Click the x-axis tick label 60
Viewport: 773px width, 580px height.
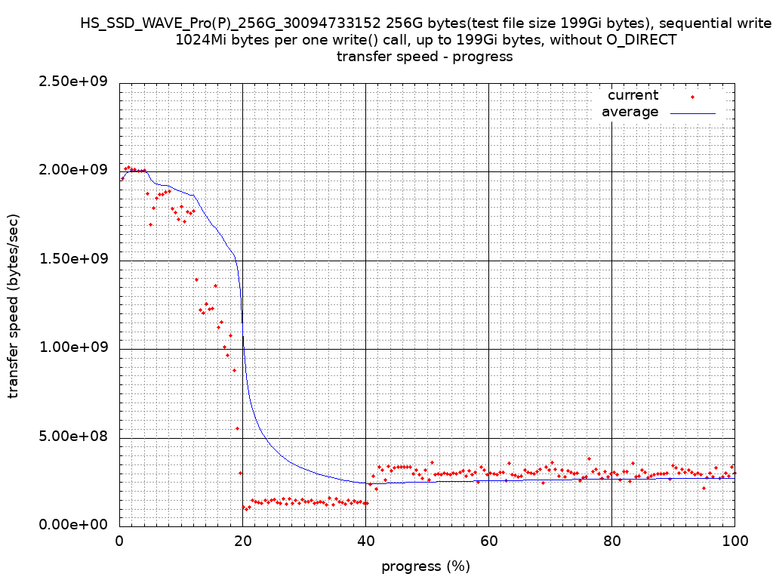click(488, 541)
